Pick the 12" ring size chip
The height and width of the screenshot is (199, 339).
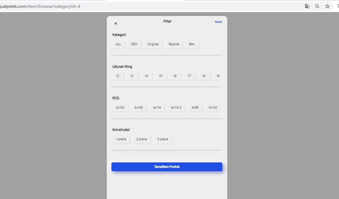118,76
